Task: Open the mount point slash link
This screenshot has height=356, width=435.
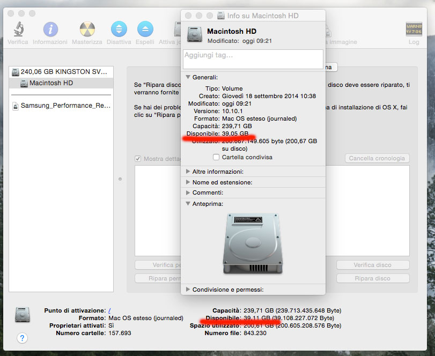Action: coord(109,310)
